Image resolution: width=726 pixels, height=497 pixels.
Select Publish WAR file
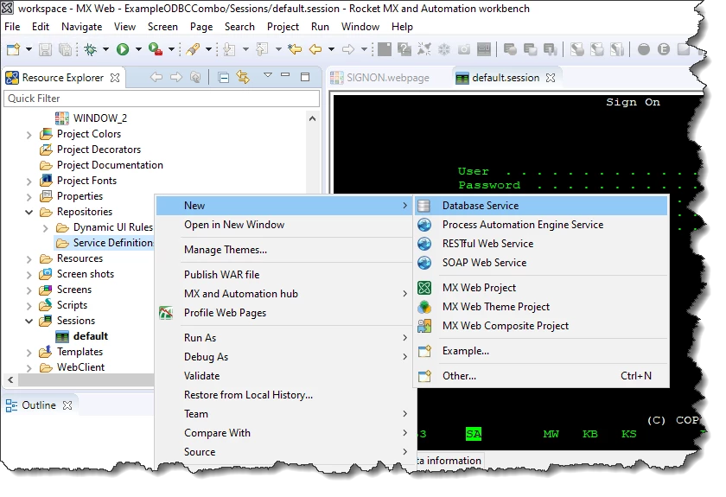point(283,275)
